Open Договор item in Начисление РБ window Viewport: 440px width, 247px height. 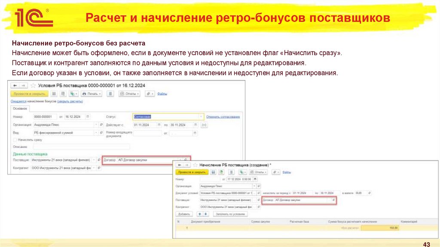(333, 200)
